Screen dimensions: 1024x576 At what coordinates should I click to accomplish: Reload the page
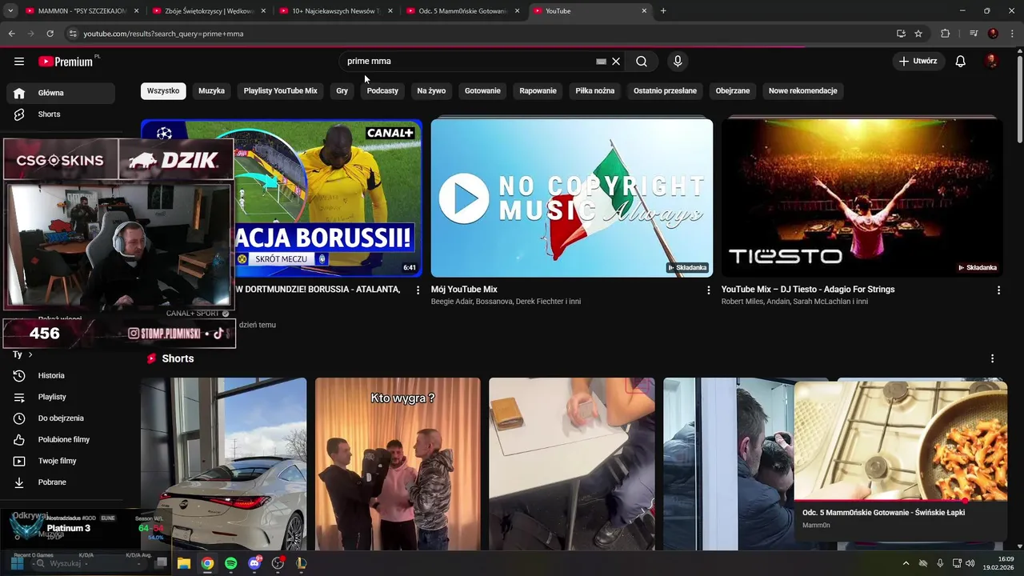(50, 34)
